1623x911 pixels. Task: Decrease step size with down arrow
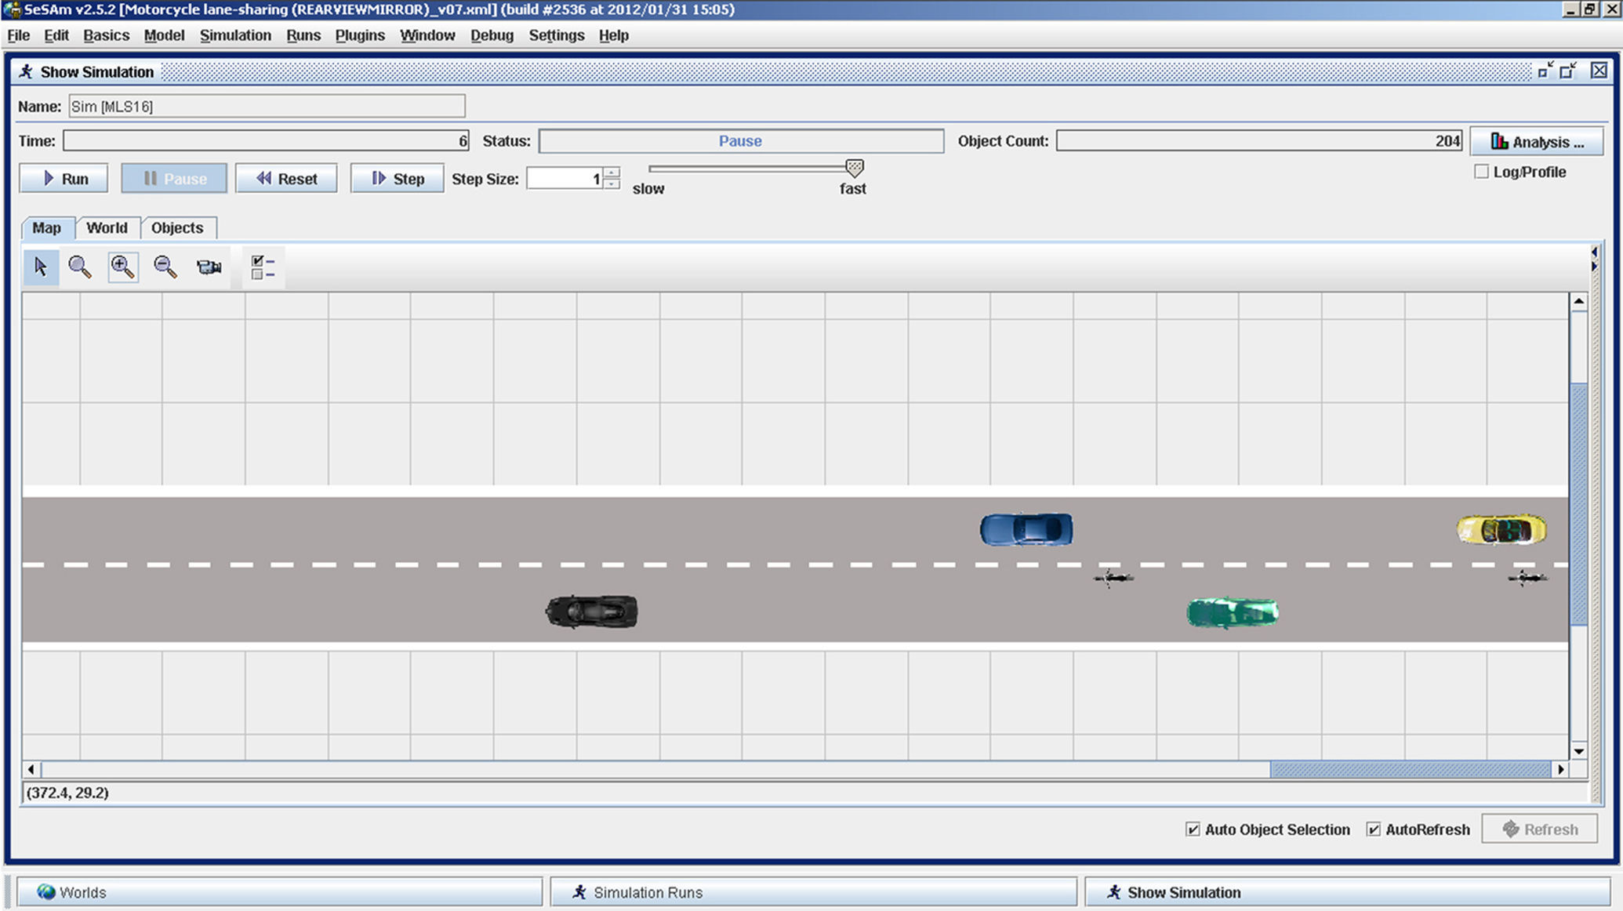(x=612, y=184)
